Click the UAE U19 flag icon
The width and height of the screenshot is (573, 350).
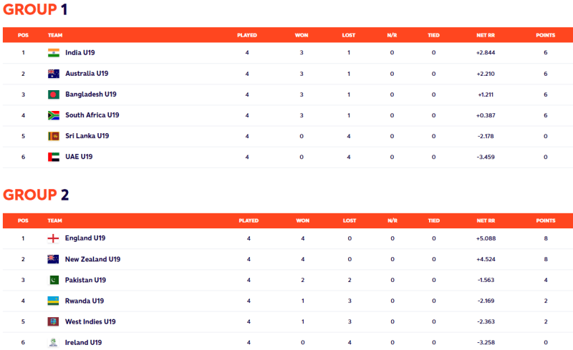54,156
